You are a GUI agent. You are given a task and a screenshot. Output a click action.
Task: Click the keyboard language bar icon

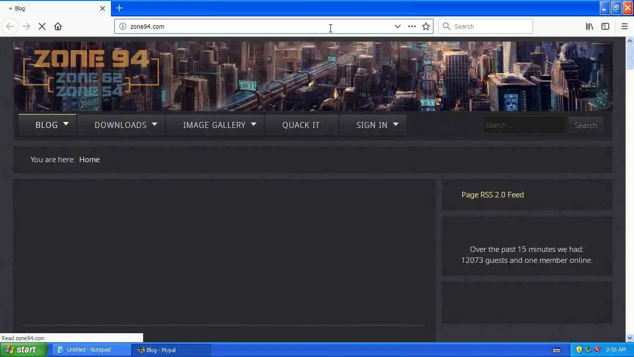[557, 350]
